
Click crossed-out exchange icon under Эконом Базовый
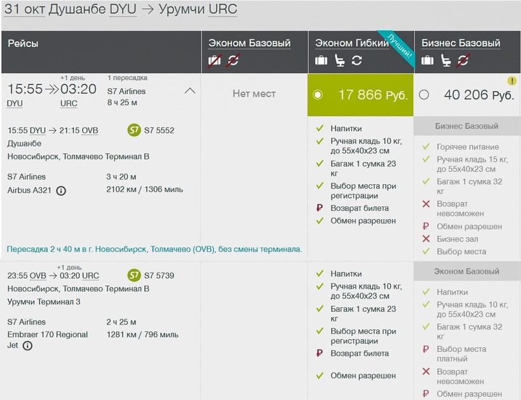[233, 61]
